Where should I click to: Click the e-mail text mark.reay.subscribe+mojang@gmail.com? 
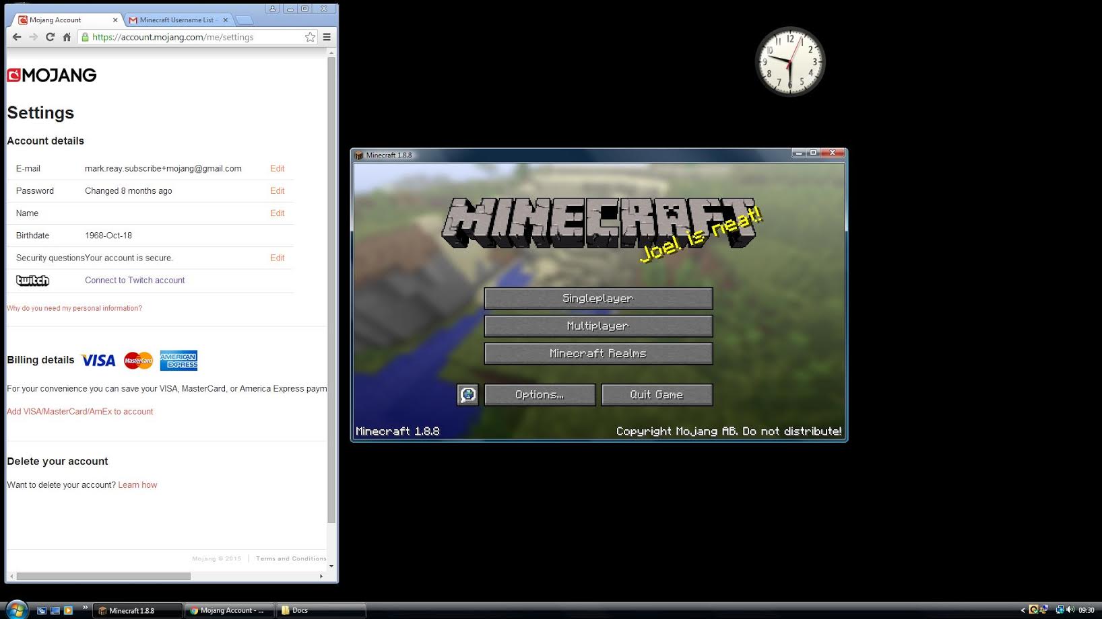(163, 168)
